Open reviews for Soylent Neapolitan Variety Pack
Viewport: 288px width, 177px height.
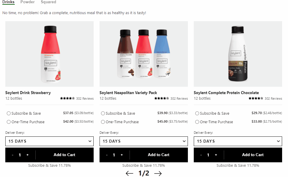(179, 98)
